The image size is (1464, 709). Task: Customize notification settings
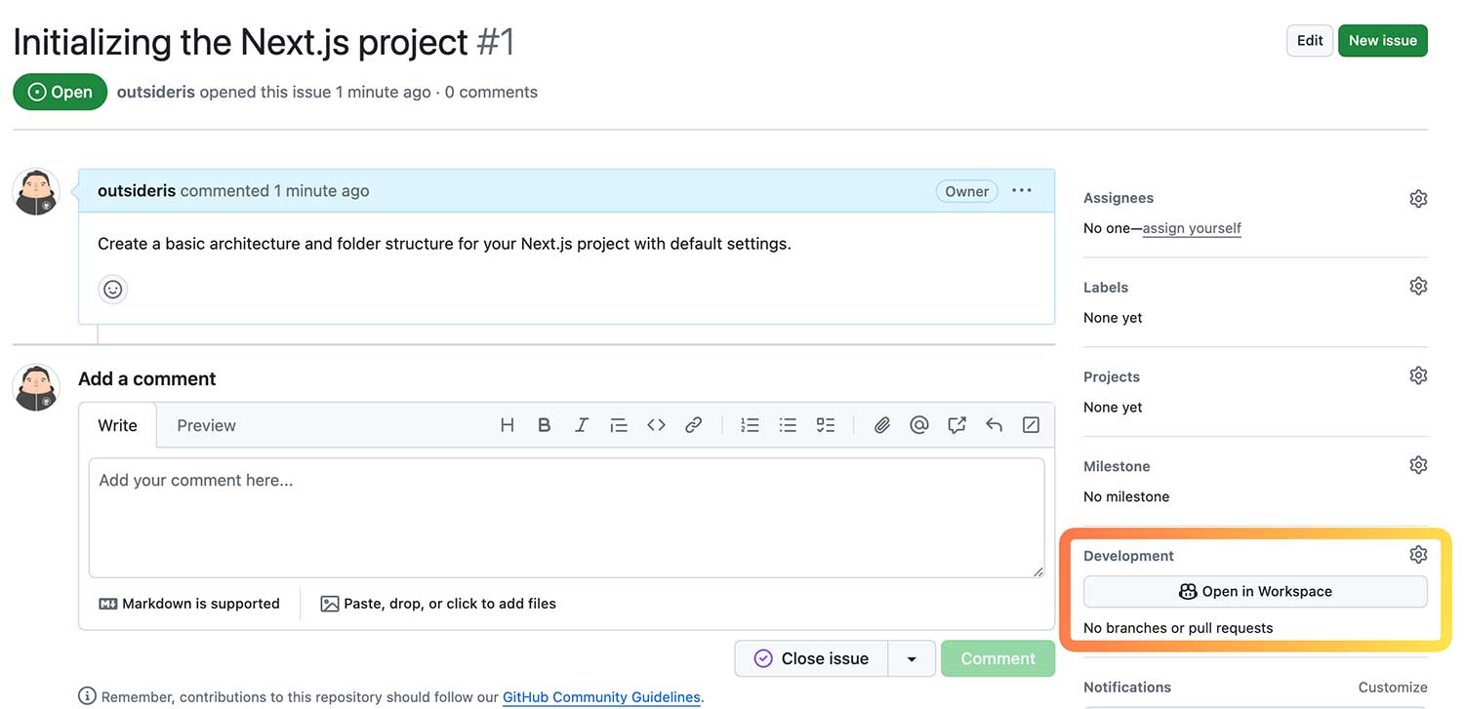1393,688
